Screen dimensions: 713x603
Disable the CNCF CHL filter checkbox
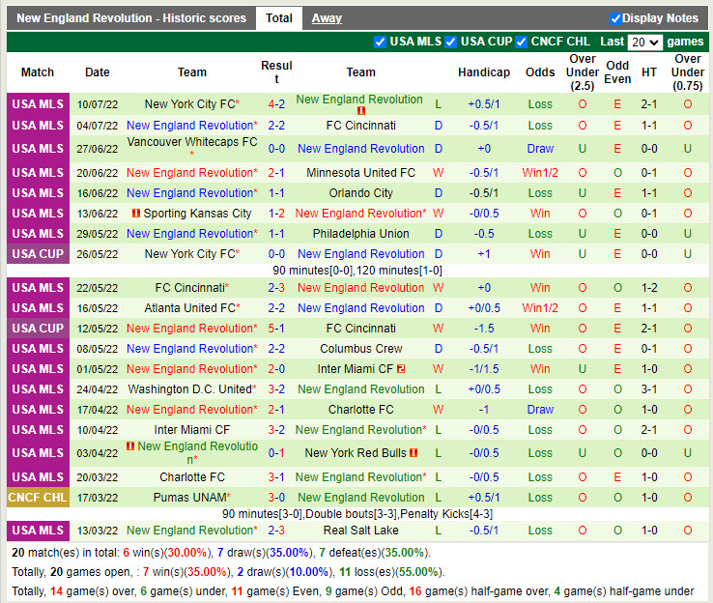pos(522,42)
